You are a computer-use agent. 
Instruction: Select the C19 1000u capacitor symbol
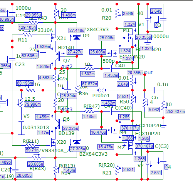[12, 13]
